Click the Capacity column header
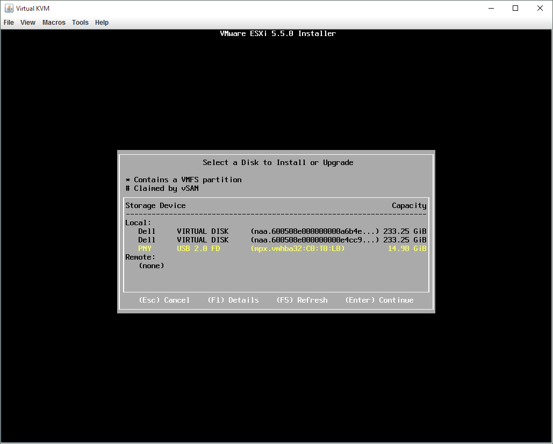Image resolution: width=553 pixels, height=444 pixels. coord(409,205)
